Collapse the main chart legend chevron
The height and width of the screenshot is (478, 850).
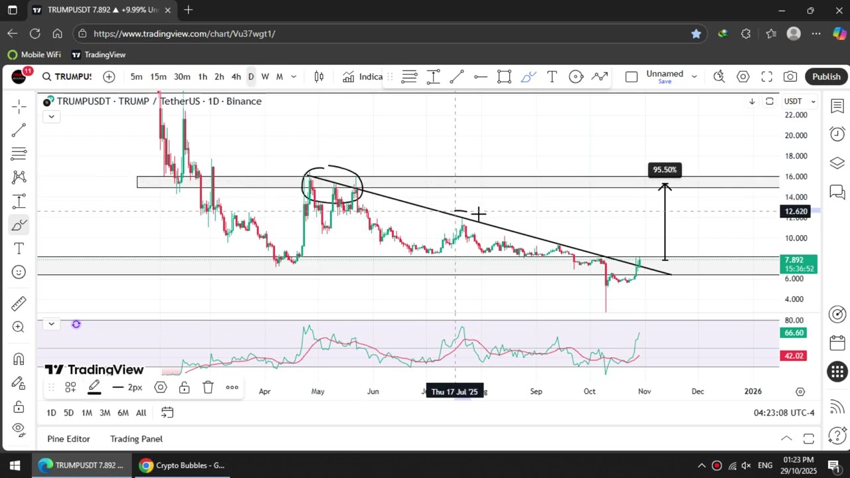pyautogui.click(x=51, y=116)
